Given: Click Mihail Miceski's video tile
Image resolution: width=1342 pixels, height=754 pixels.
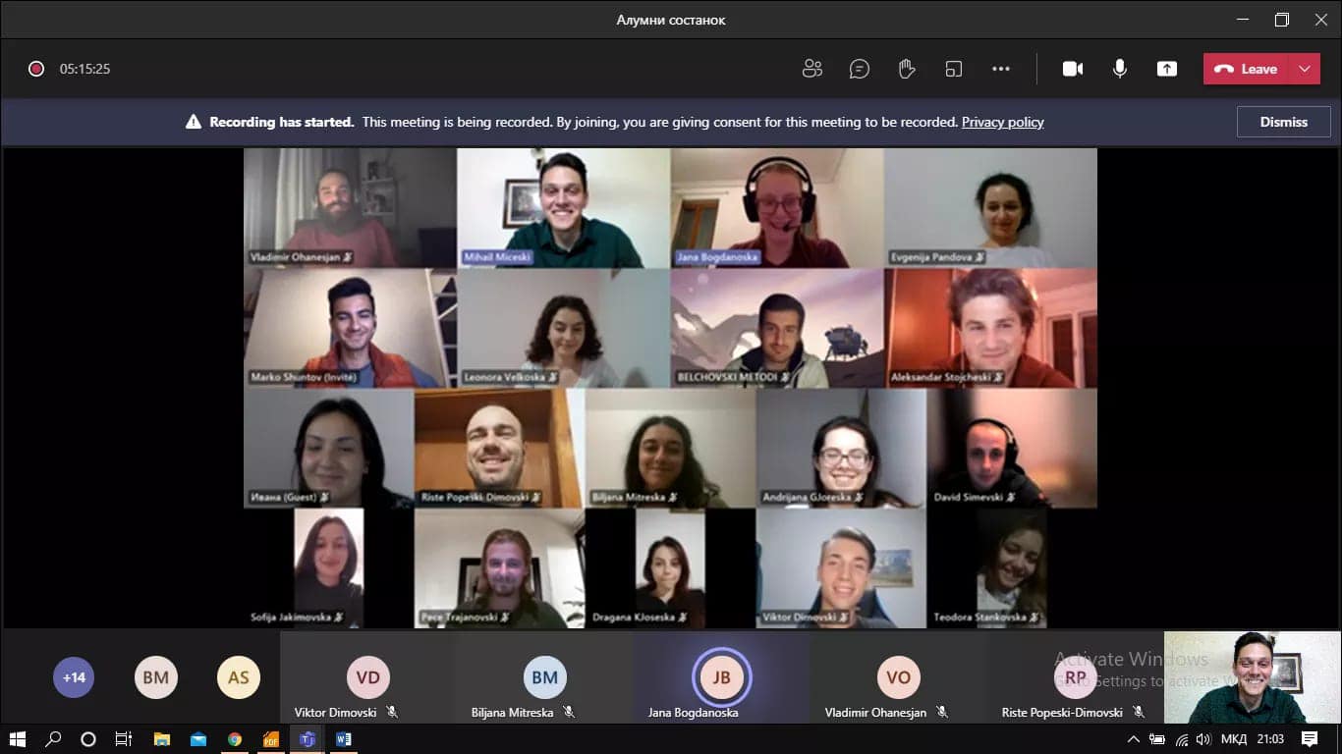Looking at the screenshot, I should (x=563, y=207).
